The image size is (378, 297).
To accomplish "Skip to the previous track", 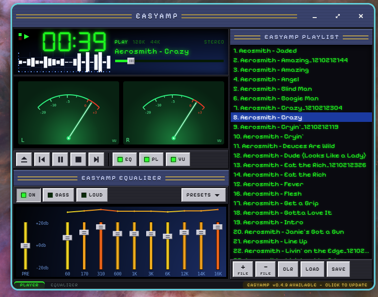I will [42, 160].
